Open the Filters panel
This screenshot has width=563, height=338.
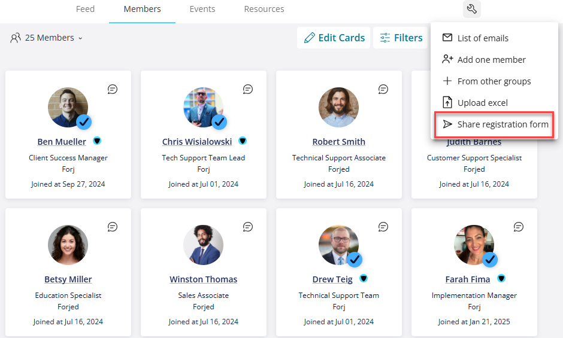[x=401, y=38]
